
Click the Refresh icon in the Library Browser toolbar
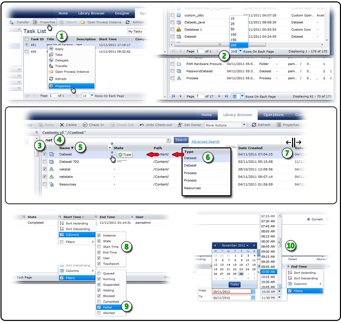click(x=253, y=125)
